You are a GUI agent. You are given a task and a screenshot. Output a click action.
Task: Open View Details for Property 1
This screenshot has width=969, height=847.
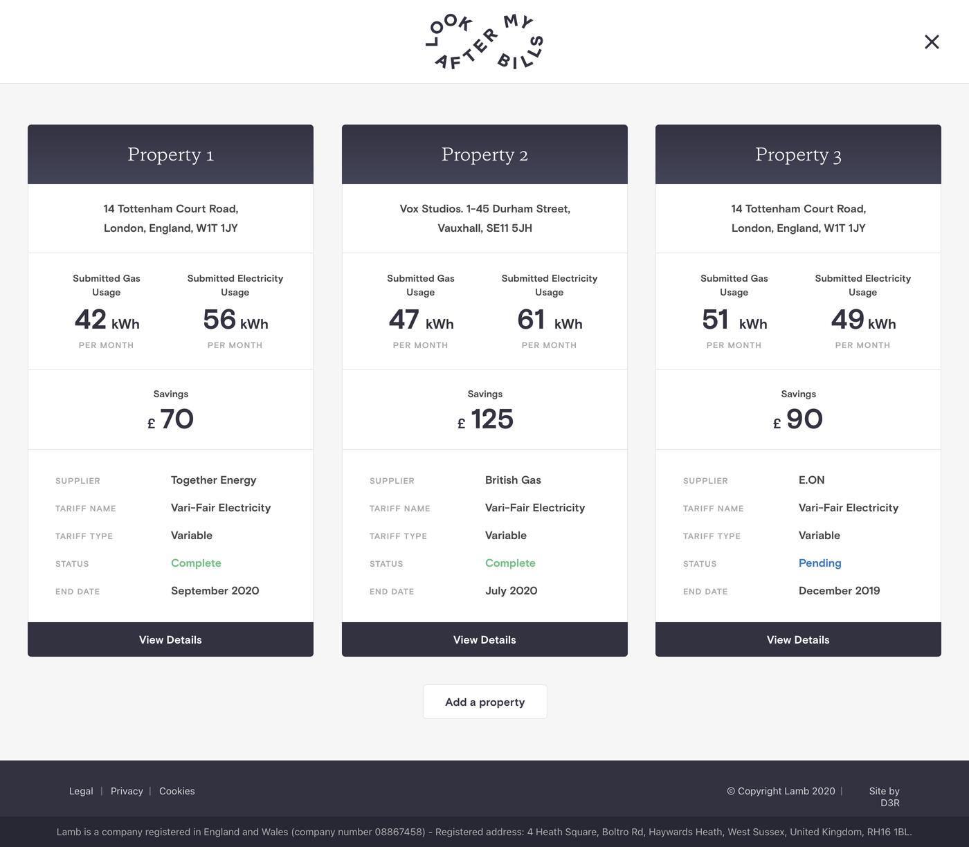tap(170, 639)
